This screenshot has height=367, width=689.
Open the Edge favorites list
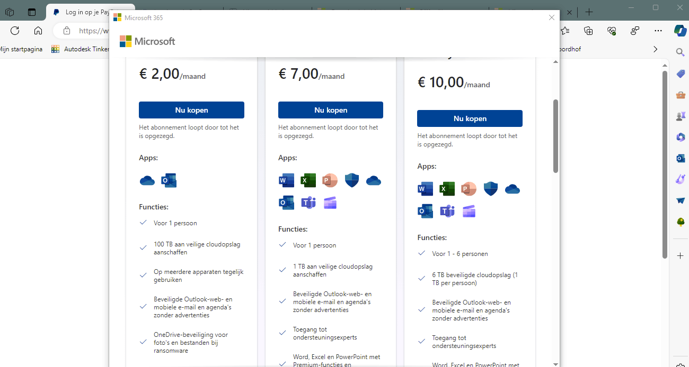566,31
